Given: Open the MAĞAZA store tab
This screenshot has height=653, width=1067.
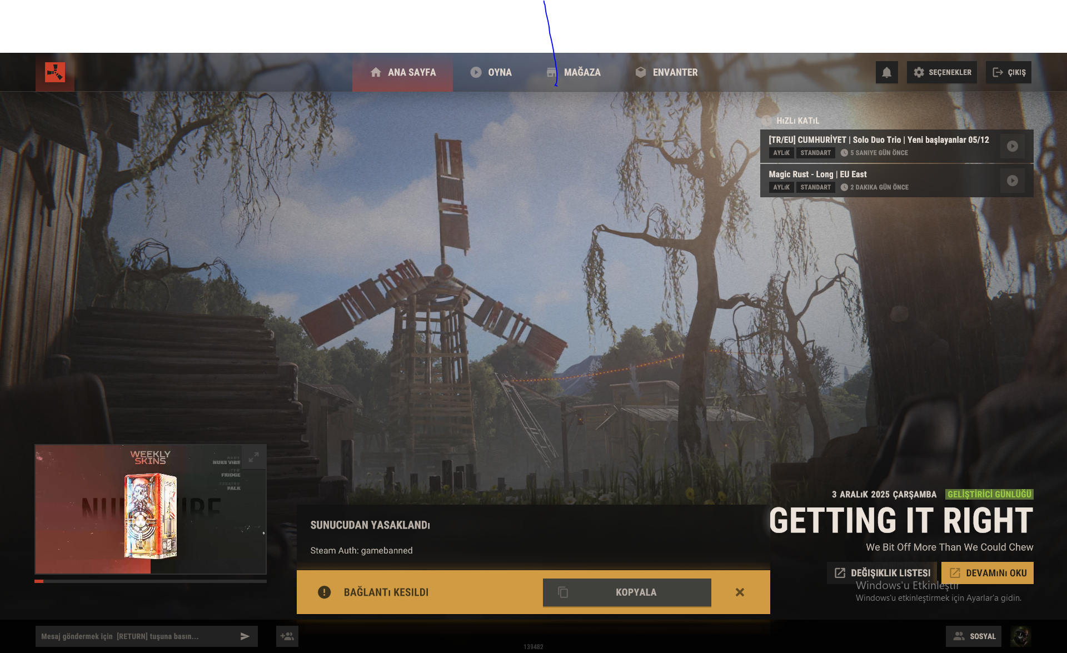Looking at the screenshot, I should coord(574,72).
